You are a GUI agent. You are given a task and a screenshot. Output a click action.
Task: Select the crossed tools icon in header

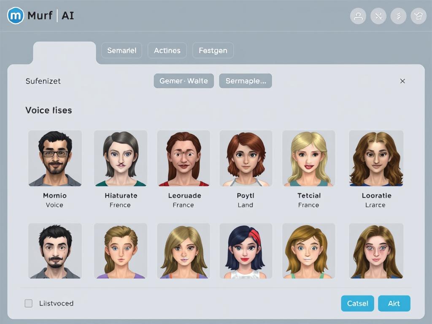(378, 16)
